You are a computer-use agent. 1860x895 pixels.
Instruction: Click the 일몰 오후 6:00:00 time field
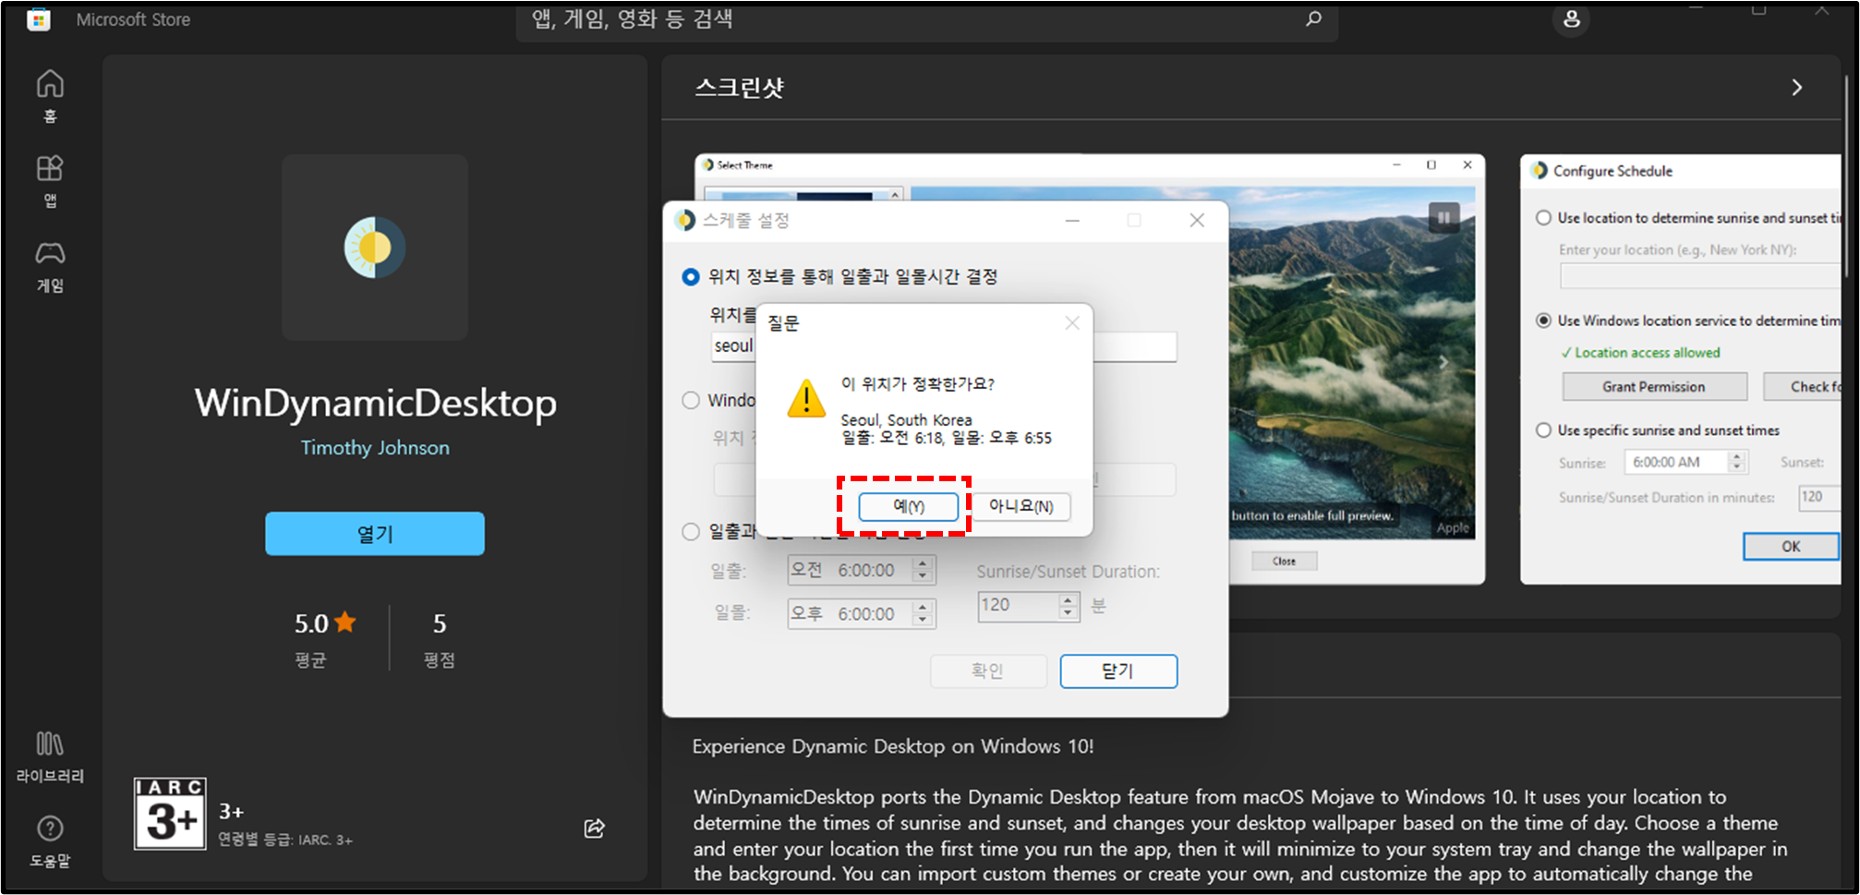861,613
